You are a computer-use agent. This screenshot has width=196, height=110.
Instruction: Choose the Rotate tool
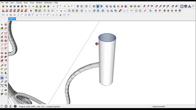[x=2, y=57]
